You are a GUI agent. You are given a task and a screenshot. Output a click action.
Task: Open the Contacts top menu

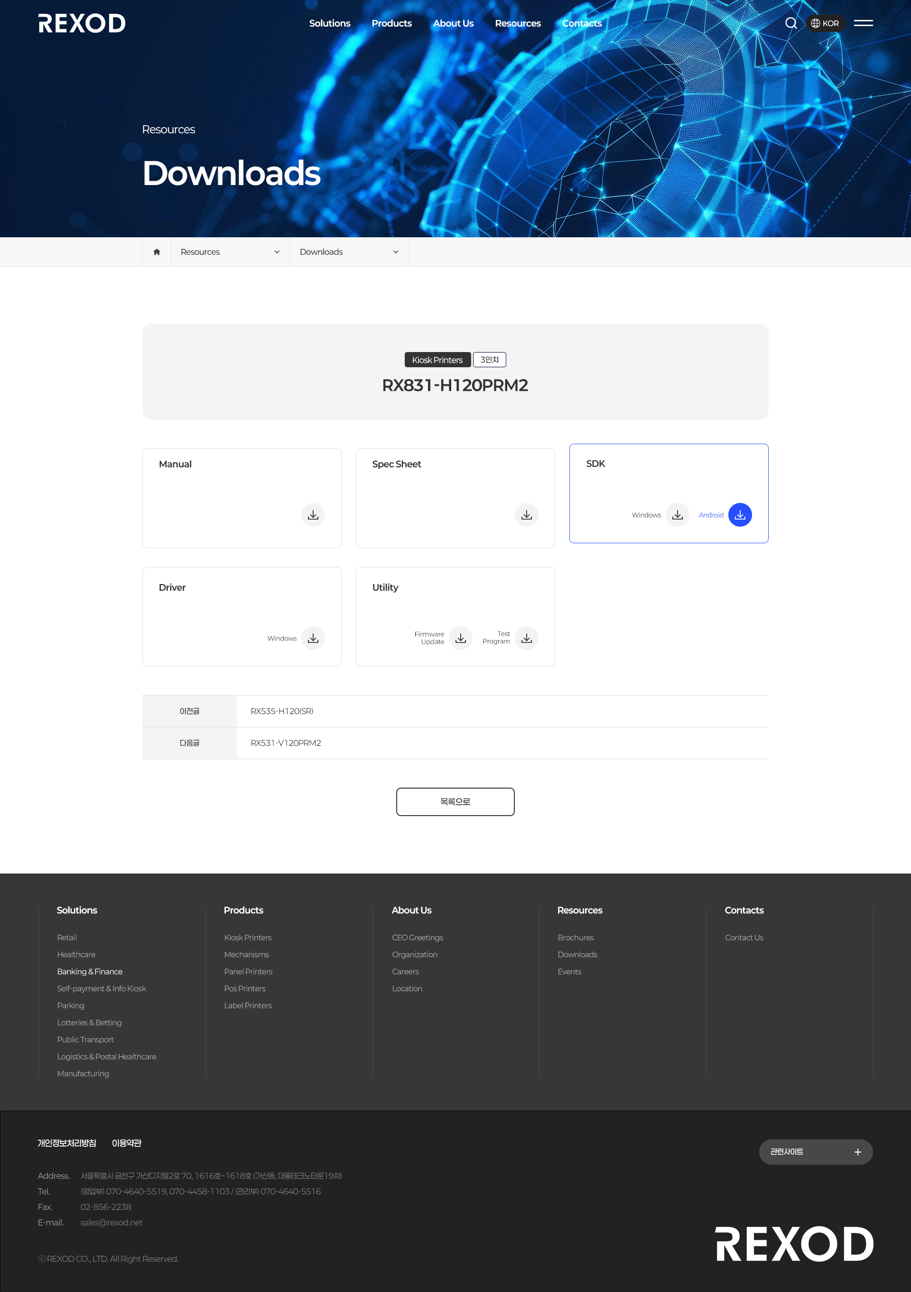(x=582, y=23)
